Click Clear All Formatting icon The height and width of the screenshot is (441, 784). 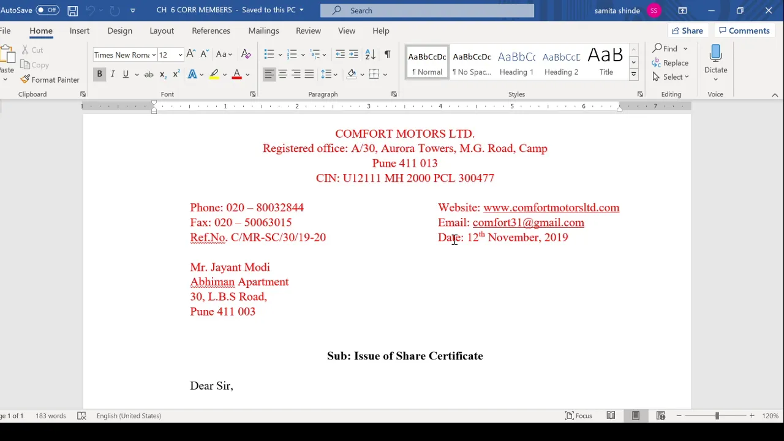point(246,55)
